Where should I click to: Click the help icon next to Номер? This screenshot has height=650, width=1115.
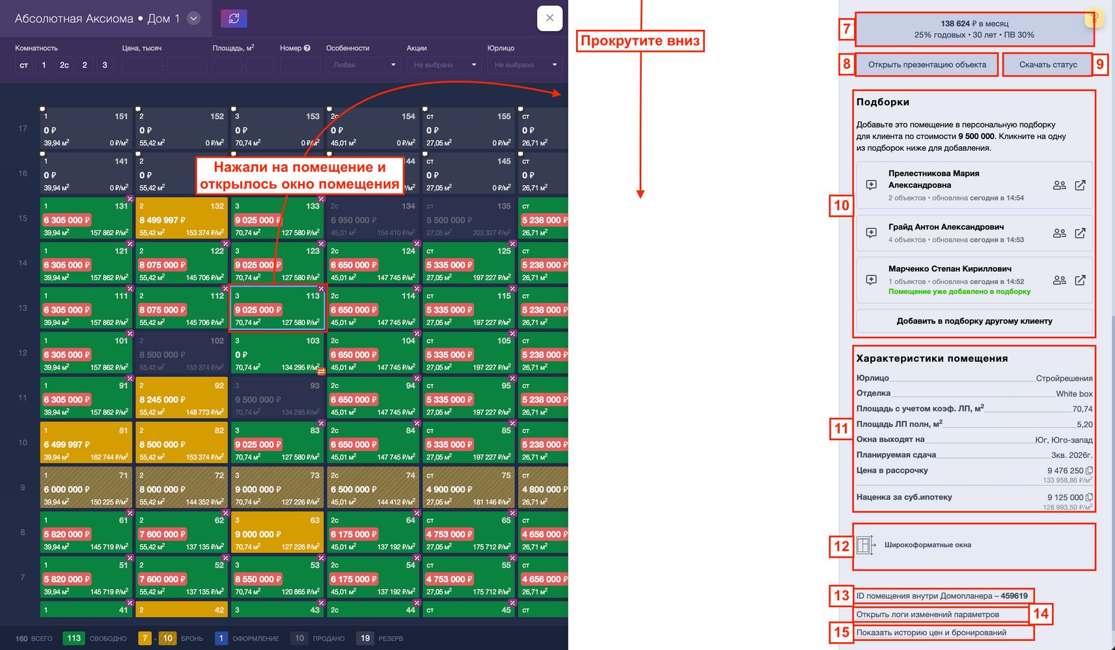point(307,48)
